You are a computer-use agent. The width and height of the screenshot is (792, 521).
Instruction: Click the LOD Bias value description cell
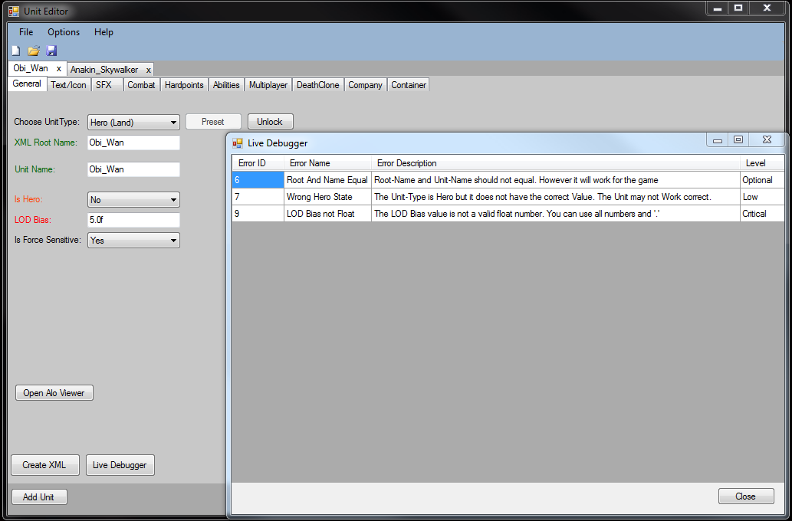click(x=556, y=214)
